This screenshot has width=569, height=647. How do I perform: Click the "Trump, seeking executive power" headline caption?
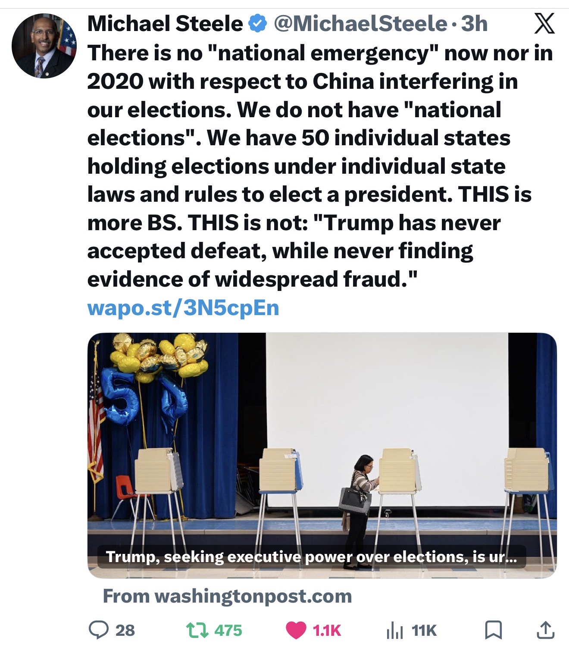pyautogui.click(x=310, y=557)
